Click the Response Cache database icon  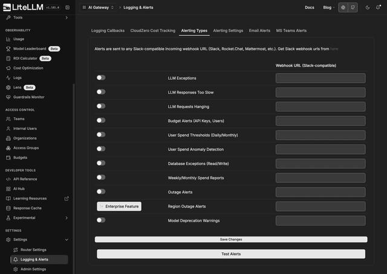tap(8, 208)
